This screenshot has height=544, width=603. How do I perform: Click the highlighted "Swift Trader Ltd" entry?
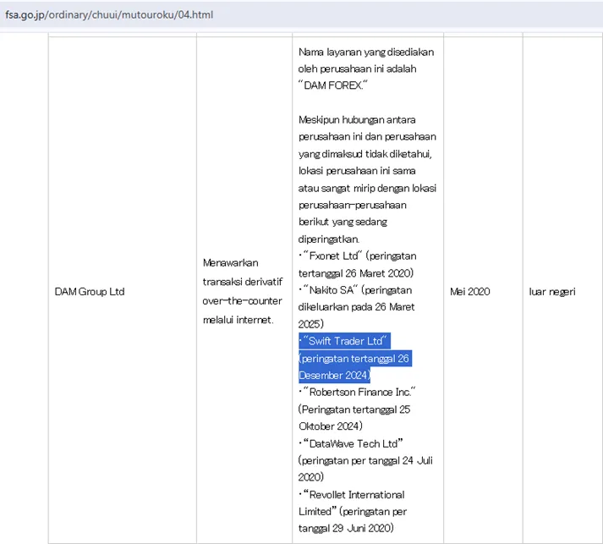pos(345,341)
